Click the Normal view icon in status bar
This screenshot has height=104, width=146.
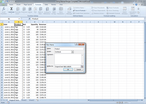[117, 103]
